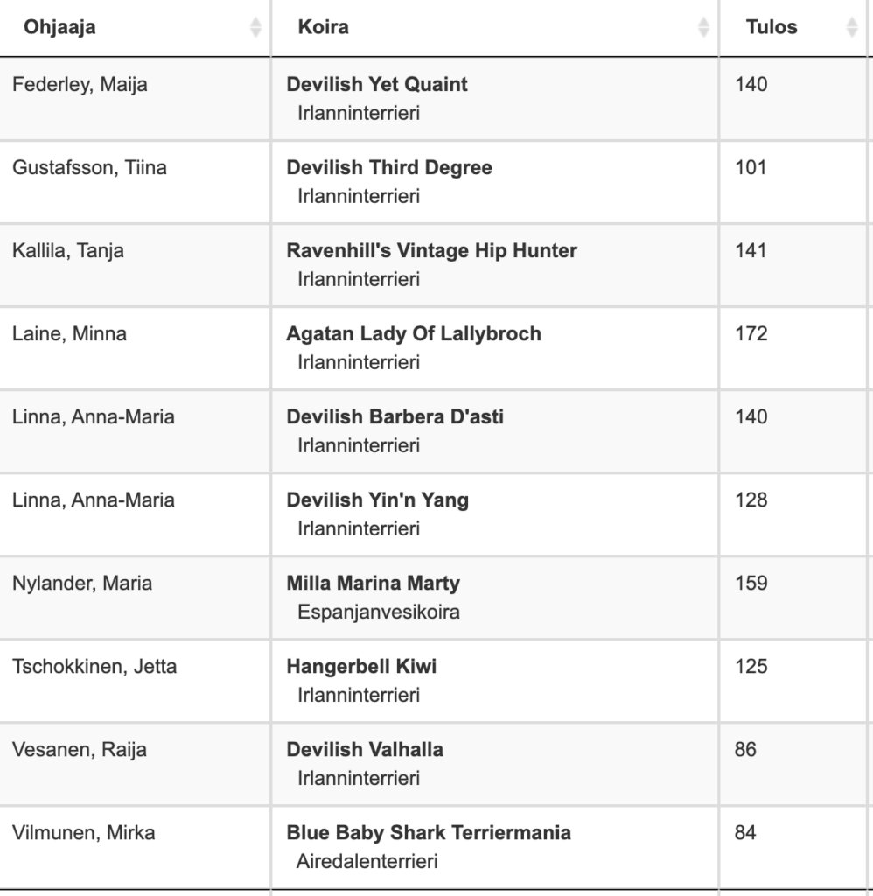Screen dimensions: 873x896
Task: Click the Milla Marina Marty dog name
Action: (374, 583)
